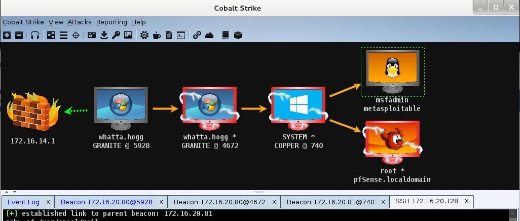Click the COPPER @ 740 label
Viewport: 520px width, 221px height.
pyautogui.click(x=299, y=145)
